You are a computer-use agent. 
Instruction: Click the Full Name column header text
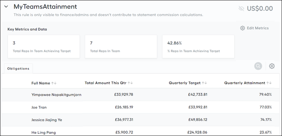point(41,83)
